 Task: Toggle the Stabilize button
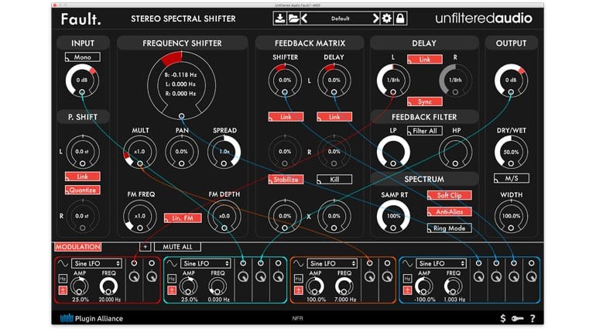(286, 179)
